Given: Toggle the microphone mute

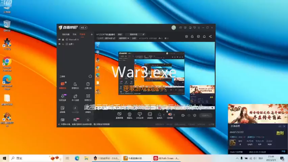Looking at the screenshot, I should pyautogui.click(x=159, y=116).
